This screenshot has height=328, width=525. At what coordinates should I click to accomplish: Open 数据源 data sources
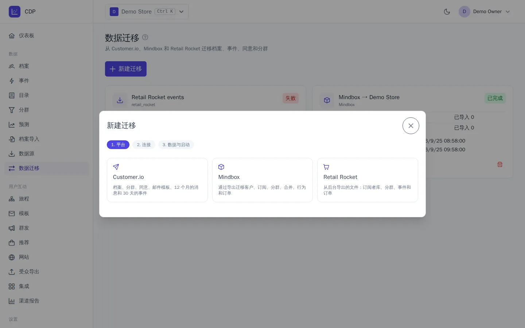pyautogui.click(x=47, y=154)
